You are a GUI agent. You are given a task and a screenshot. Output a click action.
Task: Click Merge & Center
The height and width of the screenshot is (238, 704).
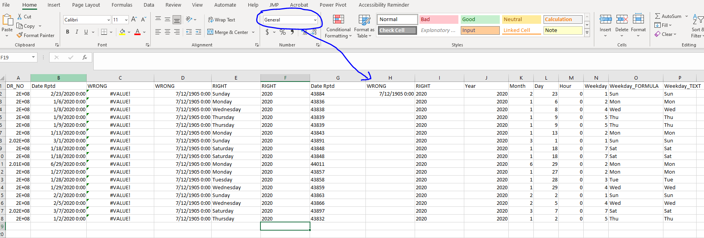pos(228,32)
